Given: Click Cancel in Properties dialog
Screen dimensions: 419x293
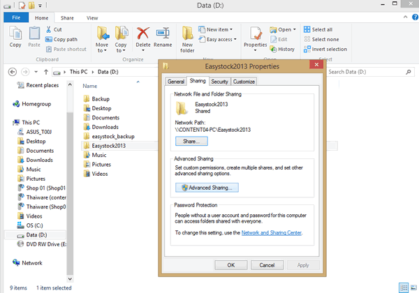Looking at the screenshot, I should 267,265.
